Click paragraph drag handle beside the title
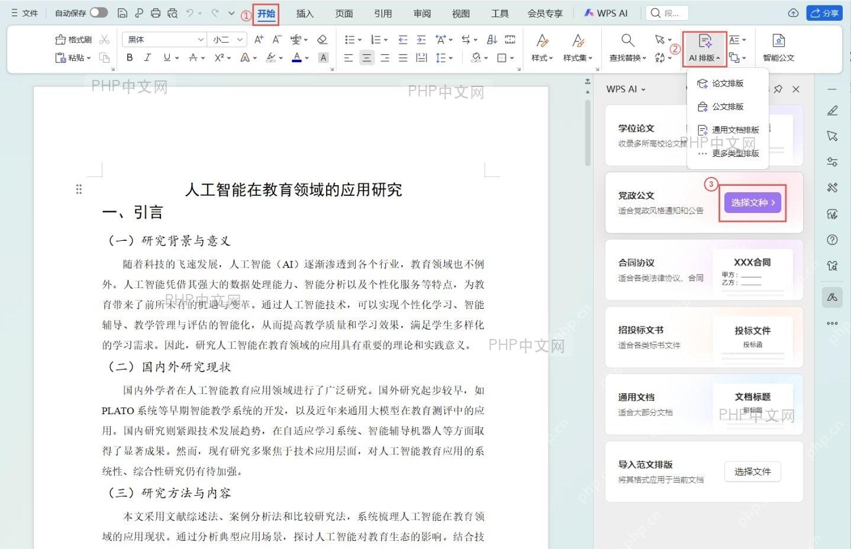Screen dimensions: 851x549 coord(79,189)
